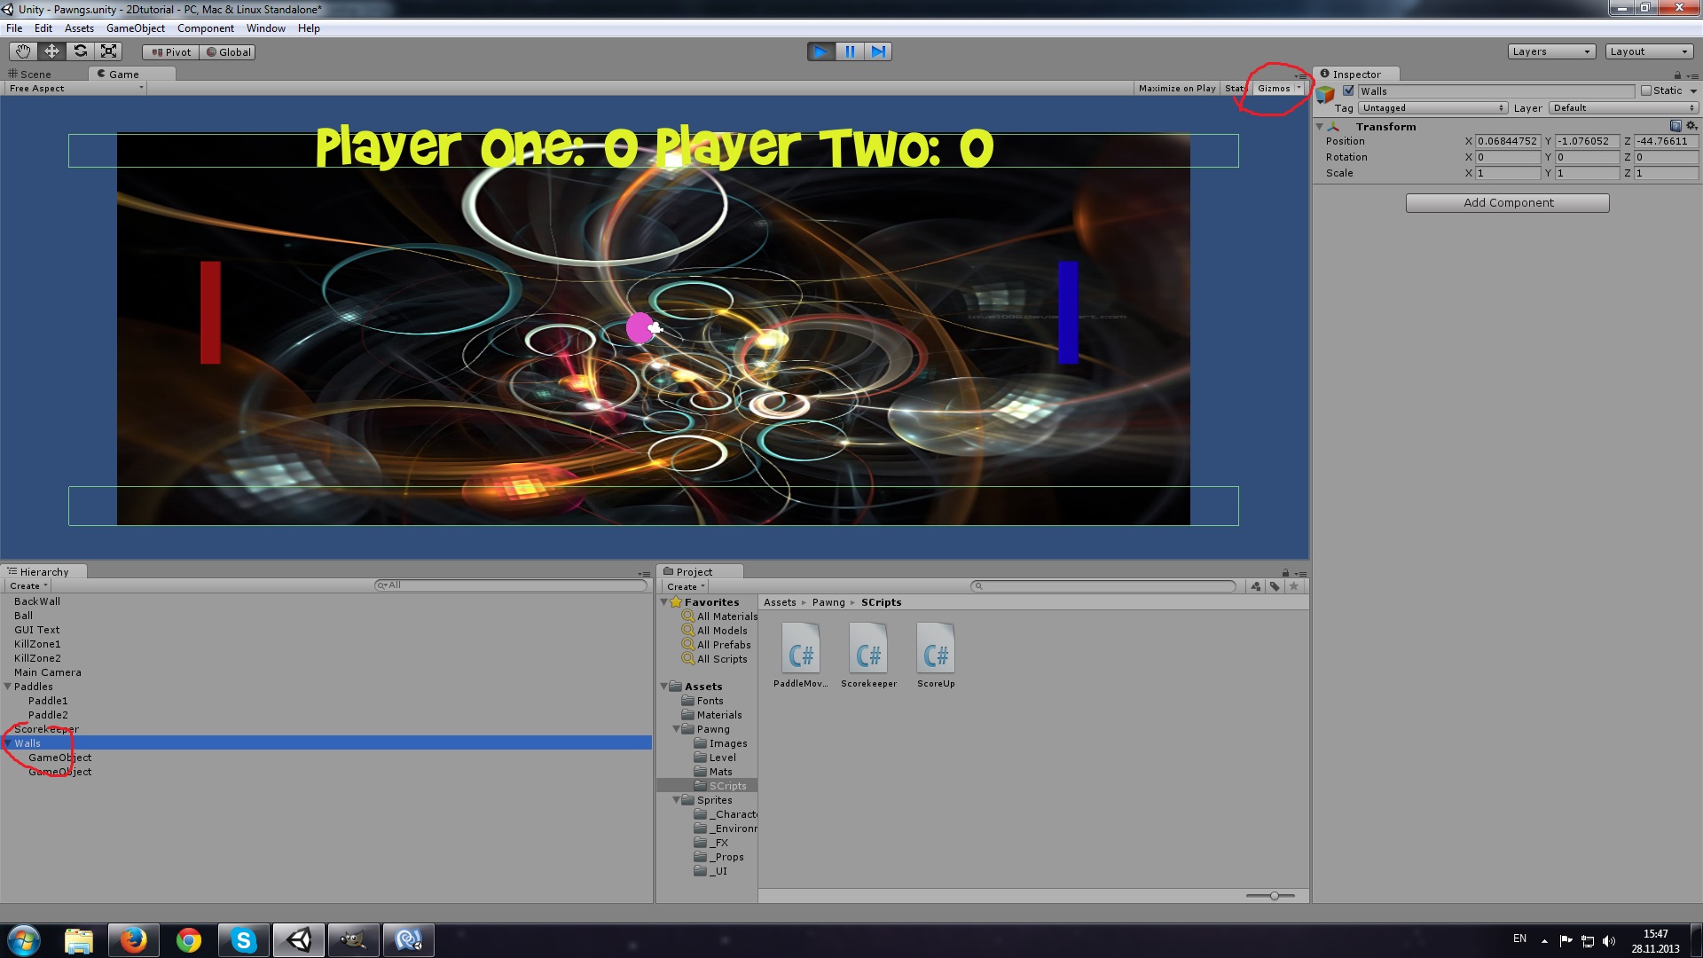Enable the Static checkbox

coord(1646,90)
